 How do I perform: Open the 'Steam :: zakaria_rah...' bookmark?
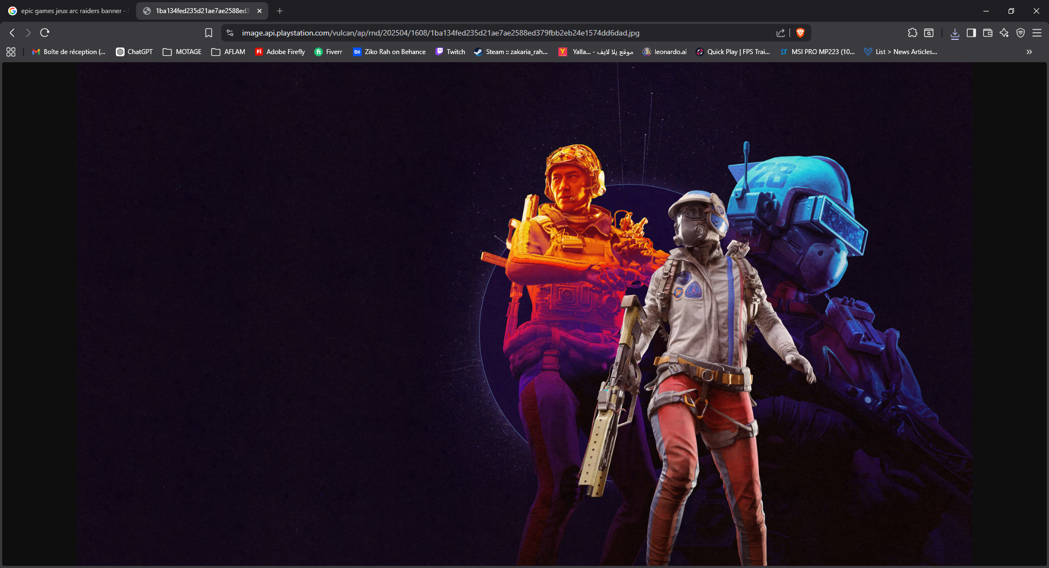[511, 52]
